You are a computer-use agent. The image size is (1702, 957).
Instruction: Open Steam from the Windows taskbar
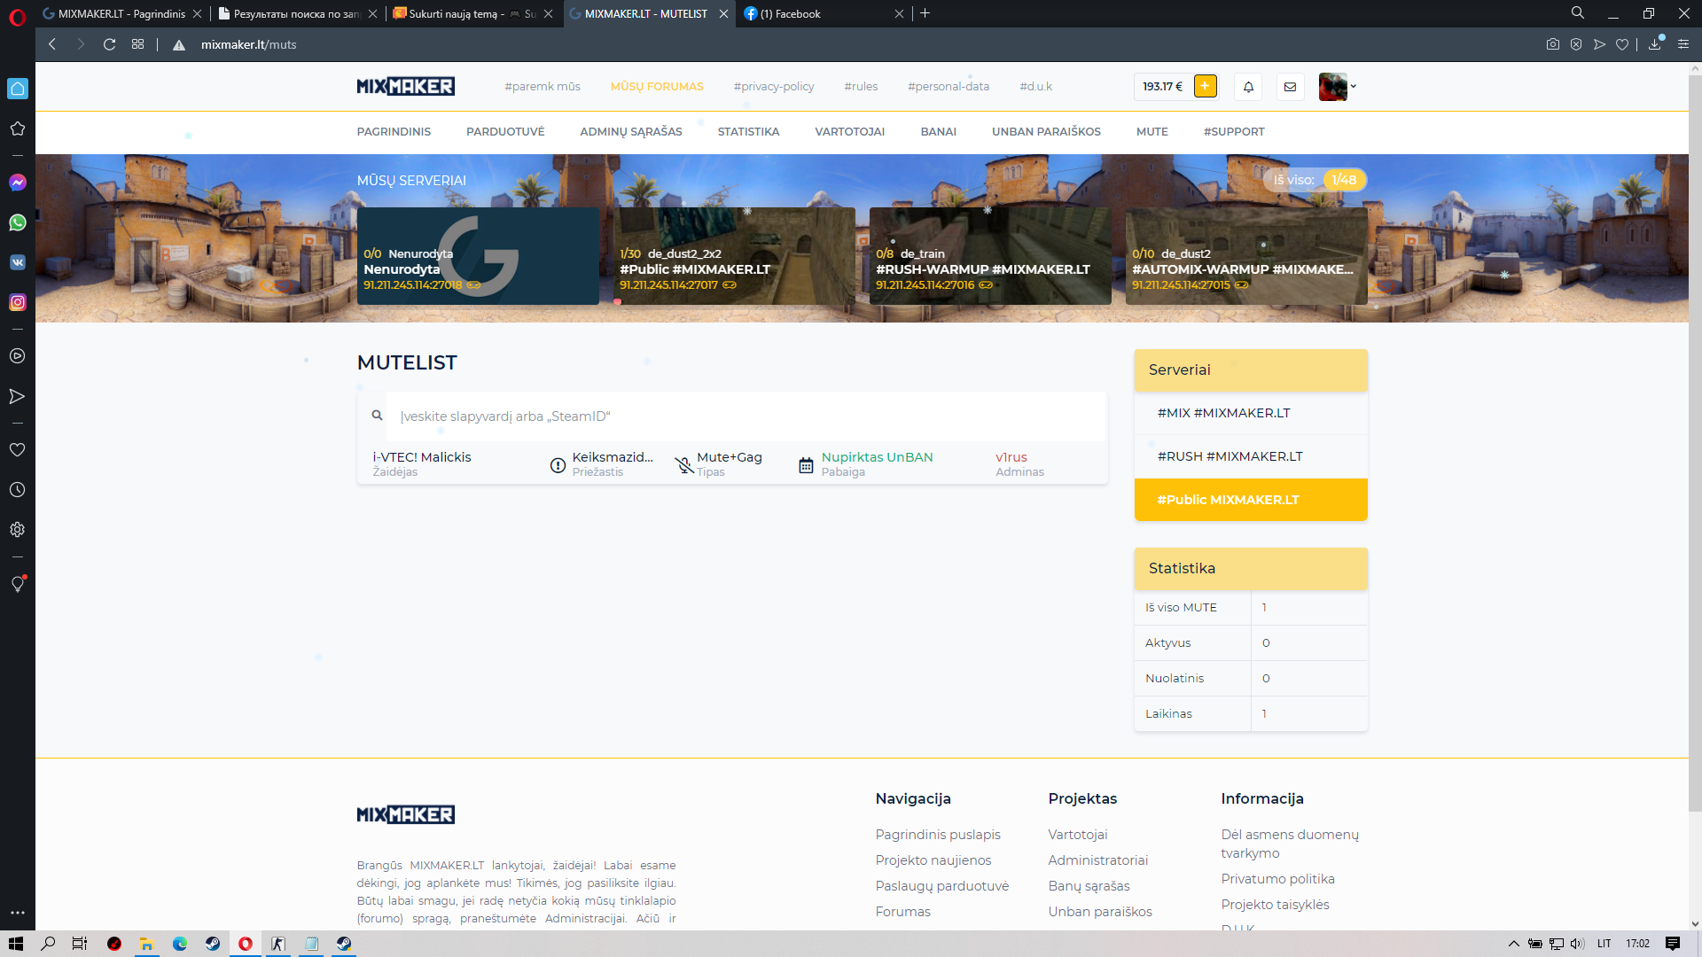click(213, 944)
